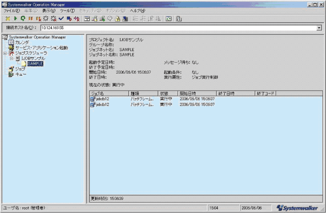Click the greyed 編集(E) menu
This screenshot has width=326, height=213.
pos(31,10)
